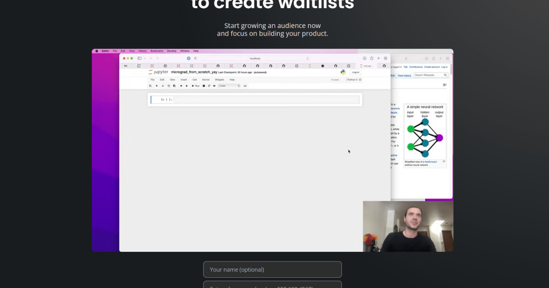The width and height of the screenshot is (549, 288).
Task: Expand the Safari tab groups chevron
Action: point(145,58)
